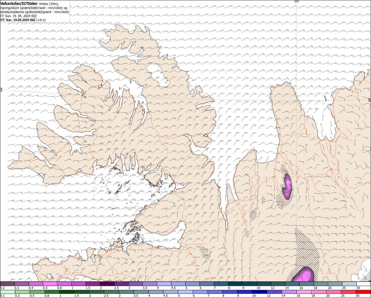Click the Veðurstofan/IS750dev title text
This screenshot has height=298, width=371.
pos(19,3)
